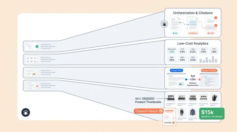Click the Delivery Optimization caption

pos(193,84)
